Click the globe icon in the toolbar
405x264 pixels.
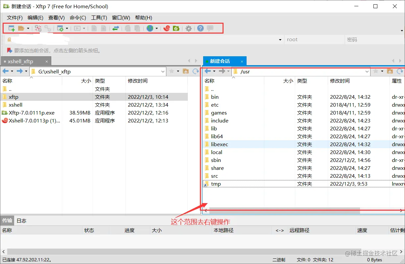tap(150, 28)
